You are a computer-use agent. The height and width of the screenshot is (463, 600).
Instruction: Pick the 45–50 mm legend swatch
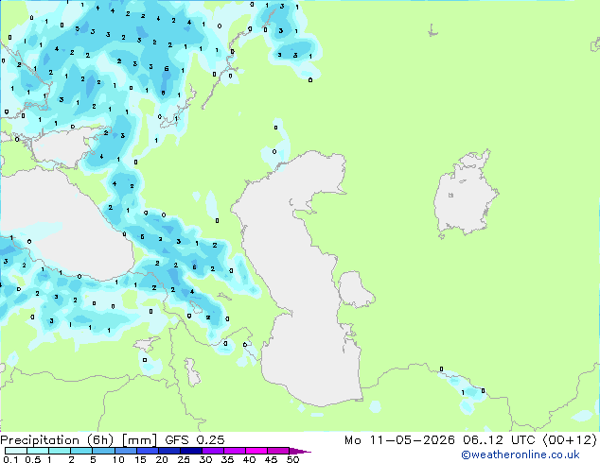(x=278, y=451)
